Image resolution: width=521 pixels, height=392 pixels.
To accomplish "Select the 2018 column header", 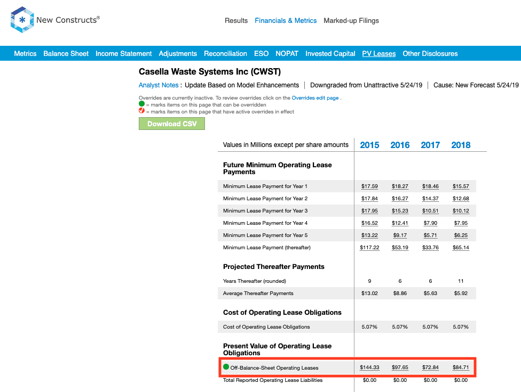I will (x=461, y=145).
